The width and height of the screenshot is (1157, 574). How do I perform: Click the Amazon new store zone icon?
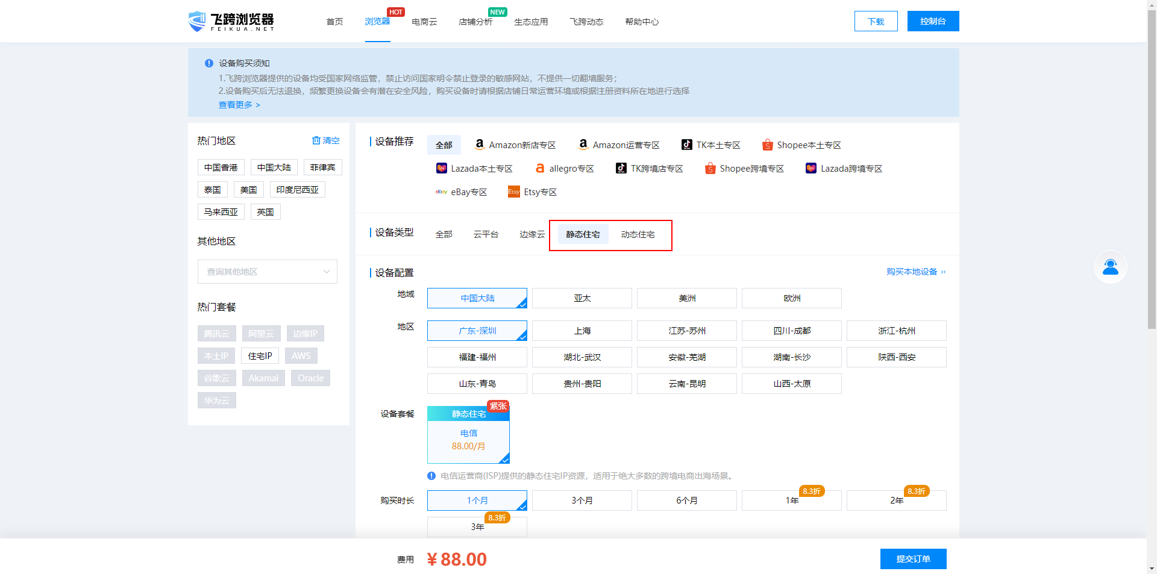click(x=480, y=145)
